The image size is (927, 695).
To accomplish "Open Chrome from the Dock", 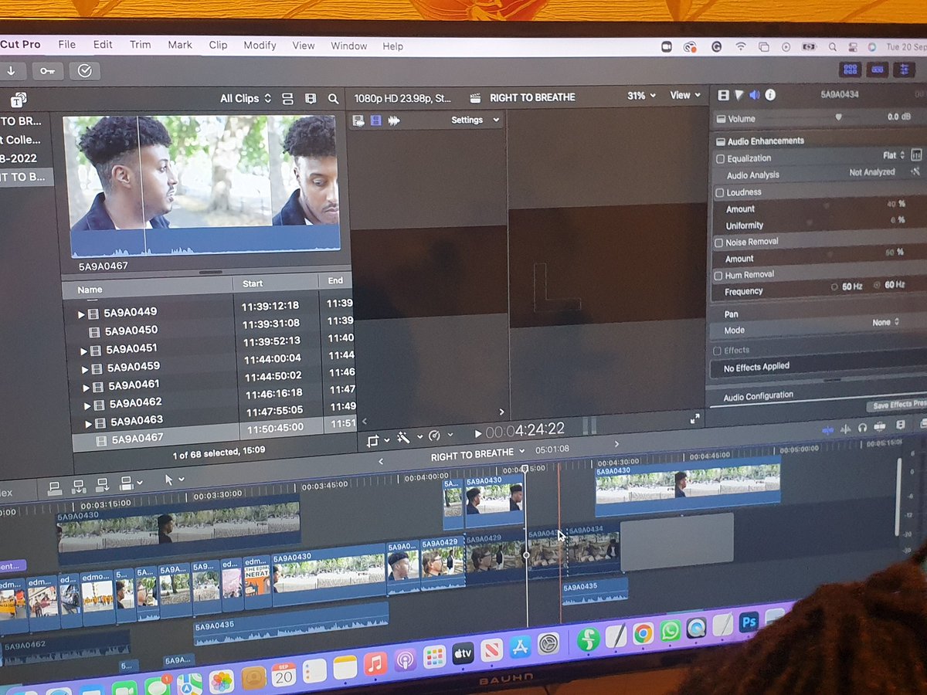I will coord(642,634).
